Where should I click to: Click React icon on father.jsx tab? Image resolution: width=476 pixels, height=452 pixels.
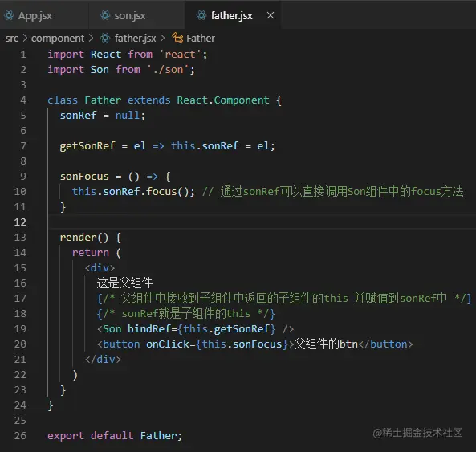pos(201,15)
